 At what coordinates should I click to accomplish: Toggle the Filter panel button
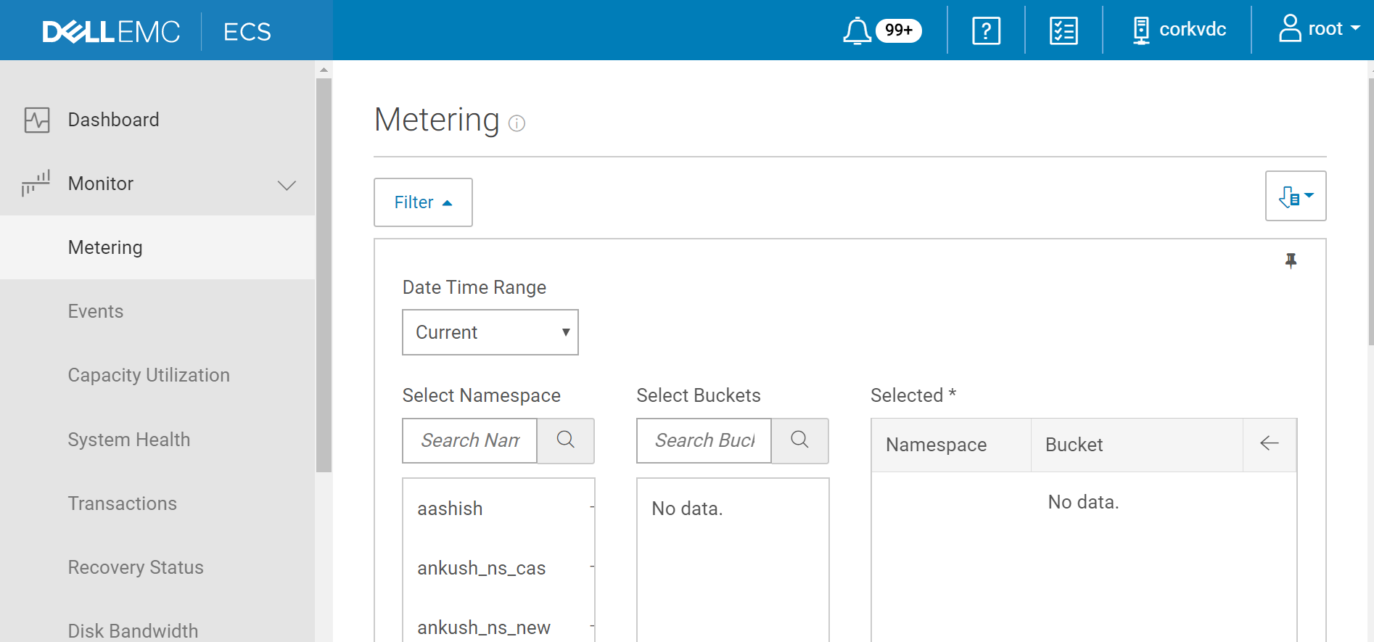(x=423, y=202)
